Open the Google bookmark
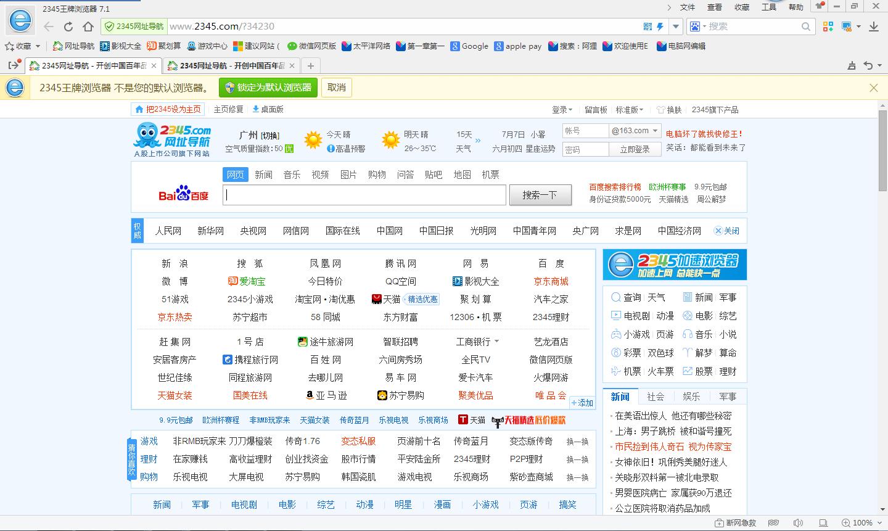 [469, 46]
